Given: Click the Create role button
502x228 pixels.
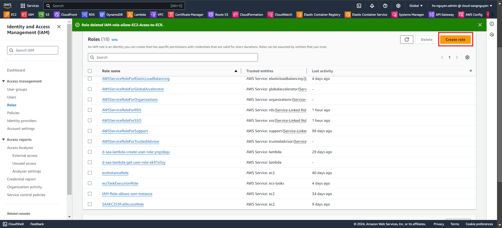Looking at the screenshot, I should tap(455, 40).
